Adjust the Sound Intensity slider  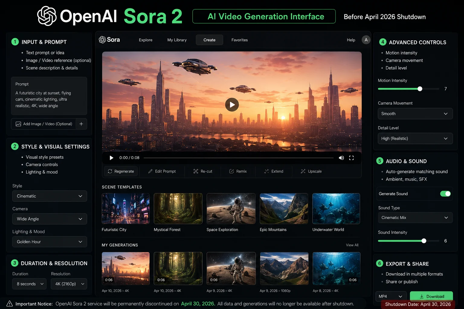(x=408, y=241)
